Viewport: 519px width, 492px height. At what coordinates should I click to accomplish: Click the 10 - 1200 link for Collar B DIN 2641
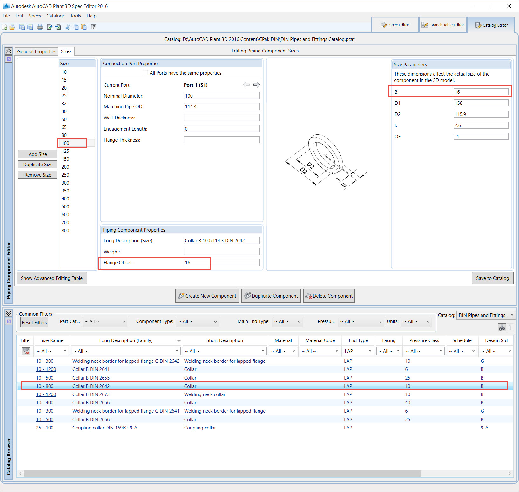46,369
